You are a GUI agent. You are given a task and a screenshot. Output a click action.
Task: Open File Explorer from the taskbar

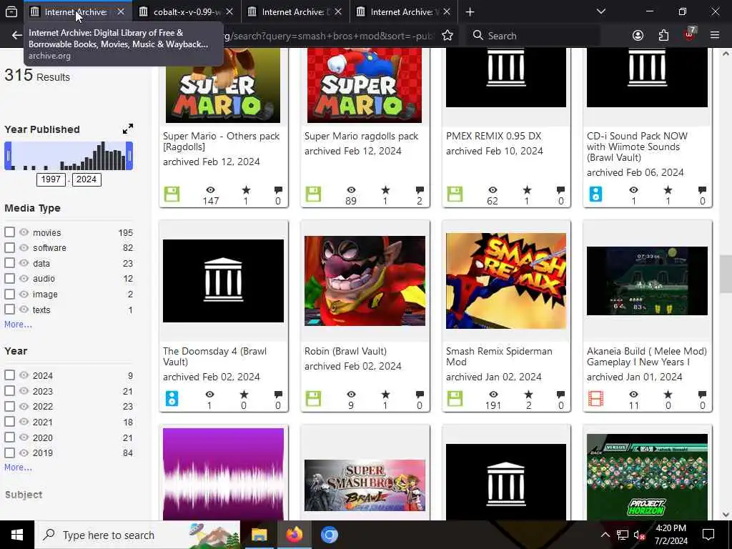259,535
